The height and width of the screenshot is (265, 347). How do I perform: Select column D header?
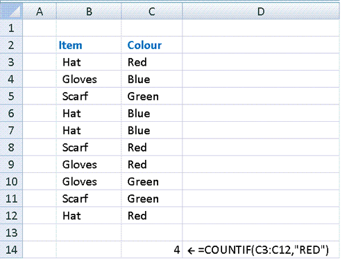click(261, 11)
